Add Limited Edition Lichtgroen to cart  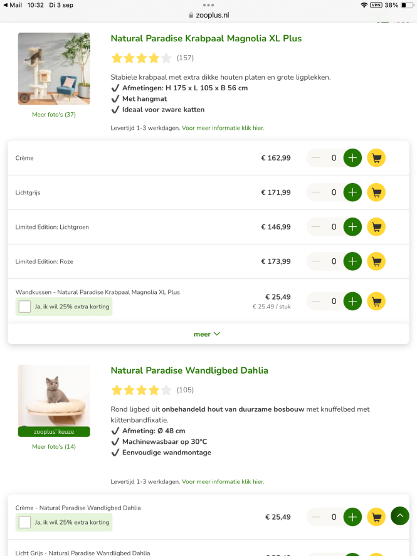coord(376,227)
